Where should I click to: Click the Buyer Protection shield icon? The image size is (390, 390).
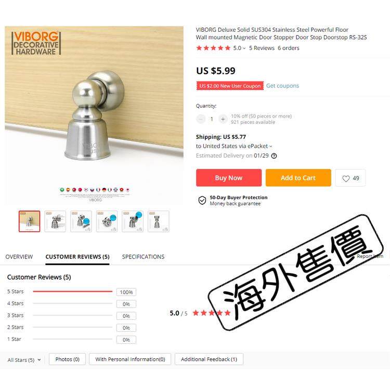point(202,200)
